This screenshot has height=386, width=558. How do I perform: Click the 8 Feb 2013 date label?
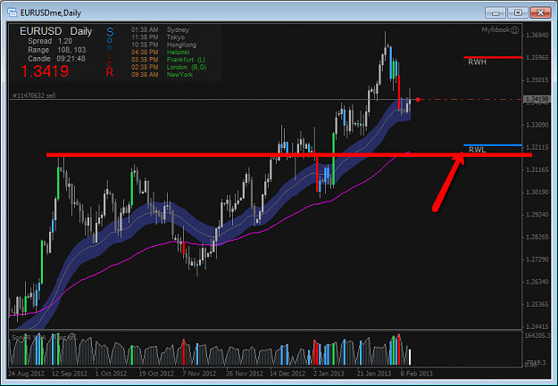pyautogui.click(x=416, y=374)
